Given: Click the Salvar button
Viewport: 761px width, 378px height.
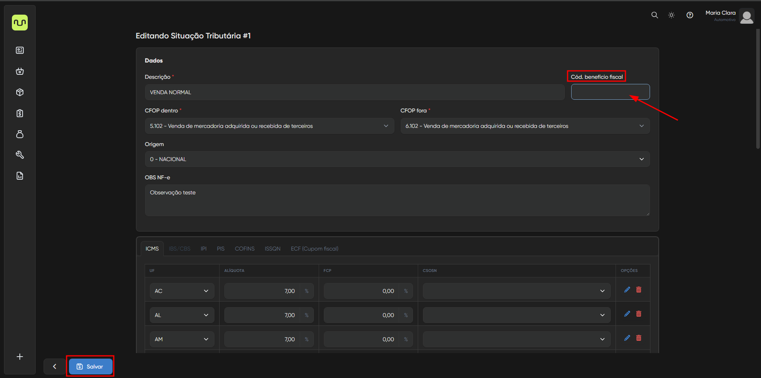Looking at the screenshot, I should click(x=90, y=367).
